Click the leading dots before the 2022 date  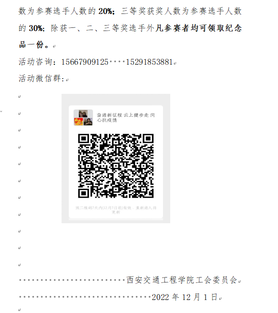point(85,297)
